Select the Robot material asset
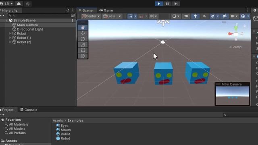Screen dimensions: 258x145 pyautogui.click(x=63, y=134)
